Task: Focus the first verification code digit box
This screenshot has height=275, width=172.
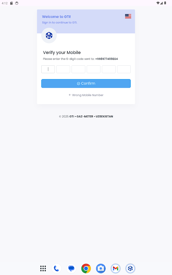Action: click(48, 69)
